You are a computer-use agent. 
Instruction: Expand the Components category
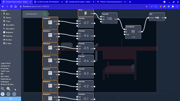pyautogui.click(x=5, y=66)
